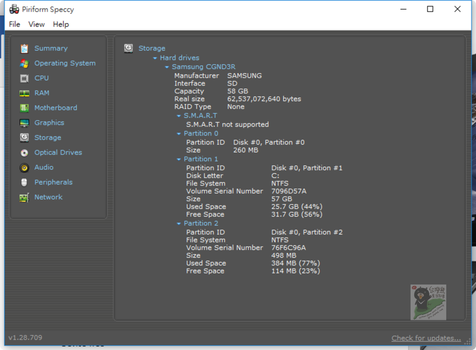Select the CPU chip icon
476x350 pixels.
tap(25, 78)
